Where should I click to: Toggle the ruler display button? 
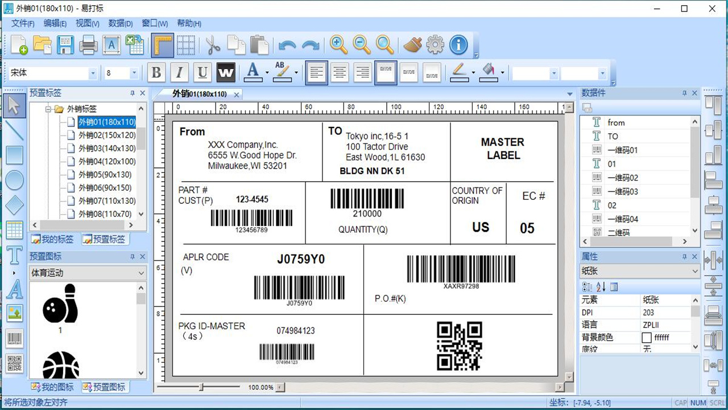(x=162, y=44)
